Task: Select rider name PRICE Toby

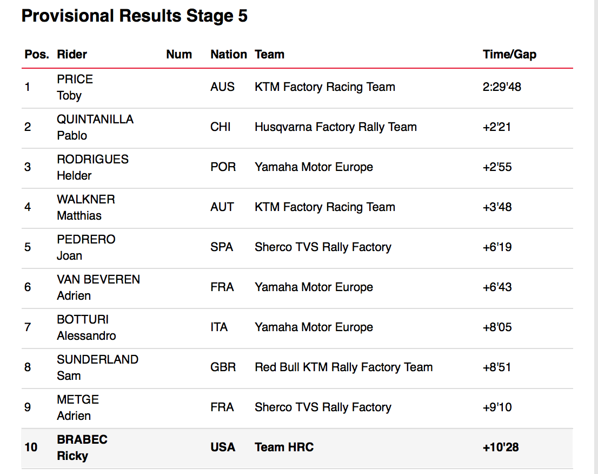Action: click(x=75, y=87)
